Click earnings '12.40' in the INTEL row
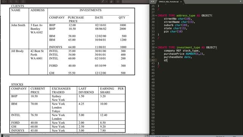Image resolution: width=243 pixels, height=137 pixels. (104, 115)
